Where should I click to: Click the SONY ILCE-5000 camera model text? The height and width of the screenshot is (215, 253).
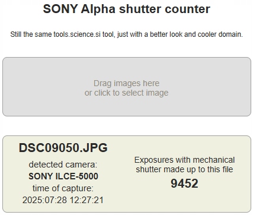point(63,176)
